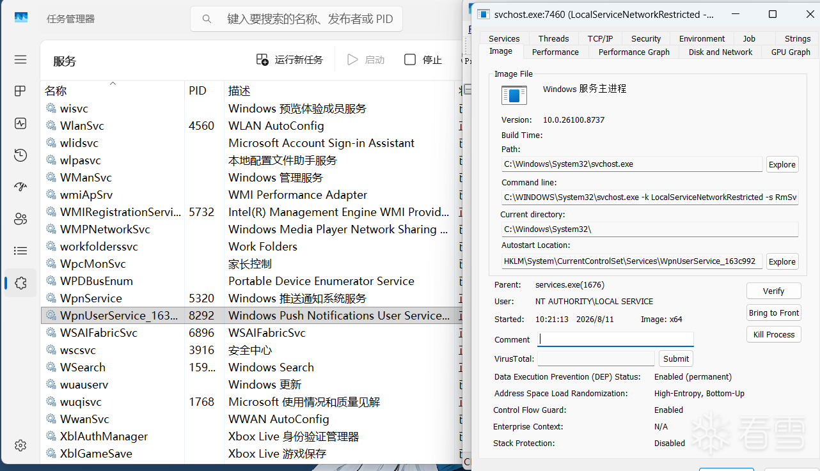Click the WMI Performance Adapter description
The width and height of the screenshot is (820, 471).
coord(298,195)
